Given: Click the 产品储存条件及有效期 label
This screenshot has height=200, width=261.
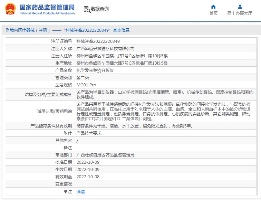Looking at the screenshot, I should tap(51, 126).
